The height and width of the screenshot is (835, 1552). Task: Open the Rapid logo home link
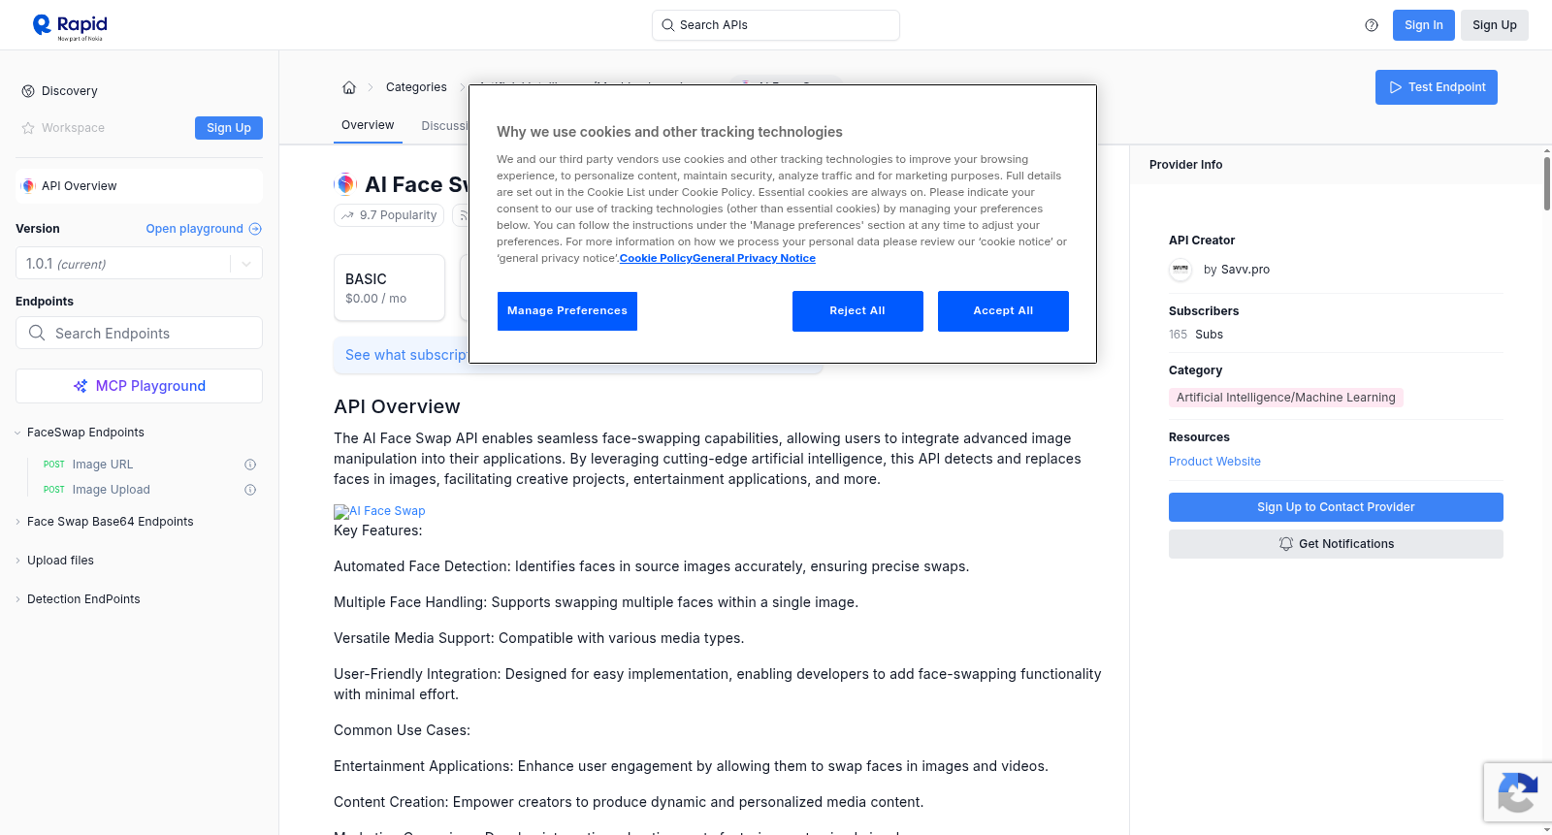pyautogui.click(x=70, y=26)
